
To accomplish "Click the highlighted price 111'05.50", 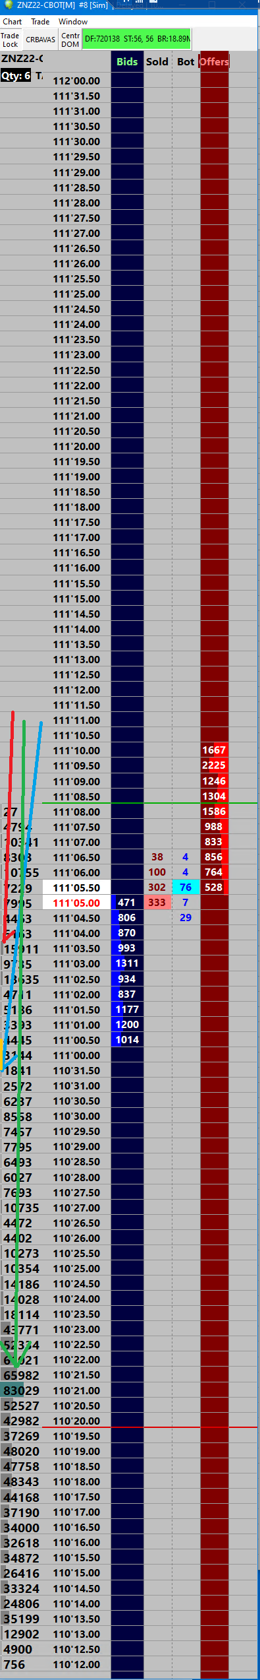I will click(x=76, y=888).
